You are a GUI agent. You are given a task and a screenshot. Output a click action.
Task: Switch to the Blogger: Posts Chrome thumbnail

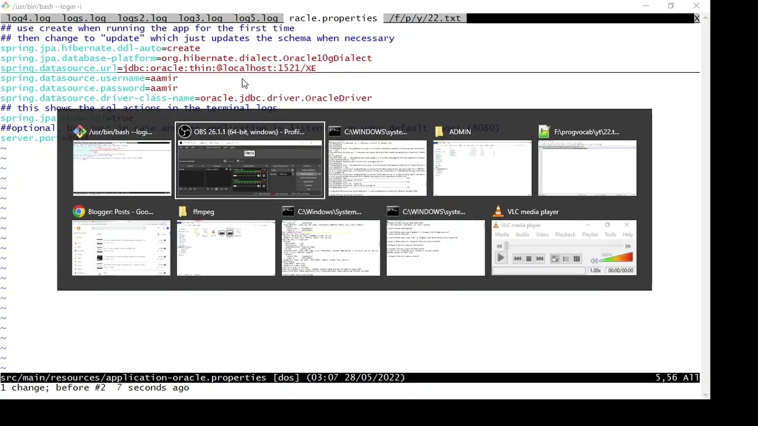[121, 248]
